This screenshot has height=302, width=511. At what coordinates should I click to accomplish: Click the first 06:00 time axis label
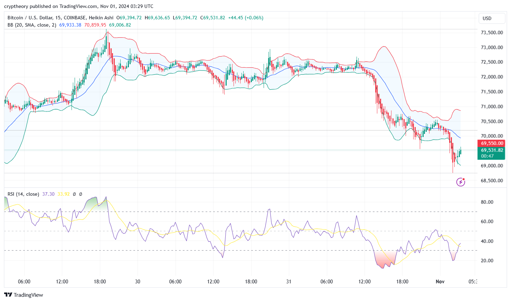(24, 282)
